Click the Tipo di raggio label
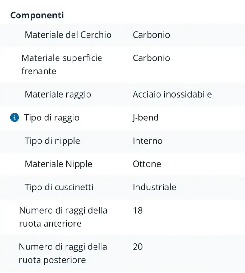 52,118
